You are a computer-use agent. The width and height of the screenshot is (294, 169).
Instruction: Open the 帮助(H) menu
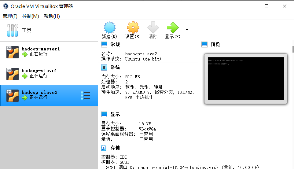click(x=52, y=16)
